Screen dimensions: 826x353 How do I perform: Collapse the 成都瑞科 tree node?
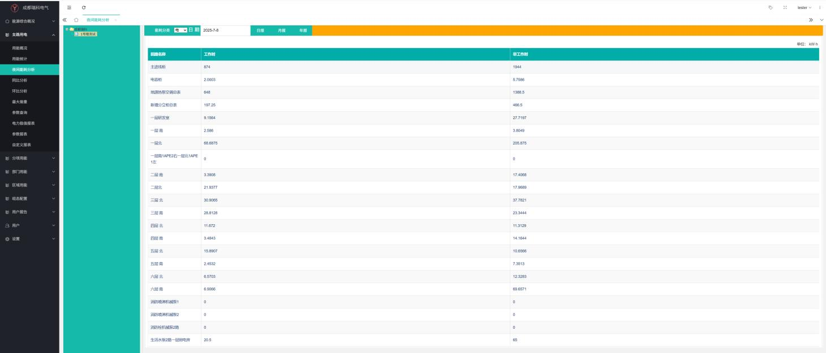click(67, 29)
